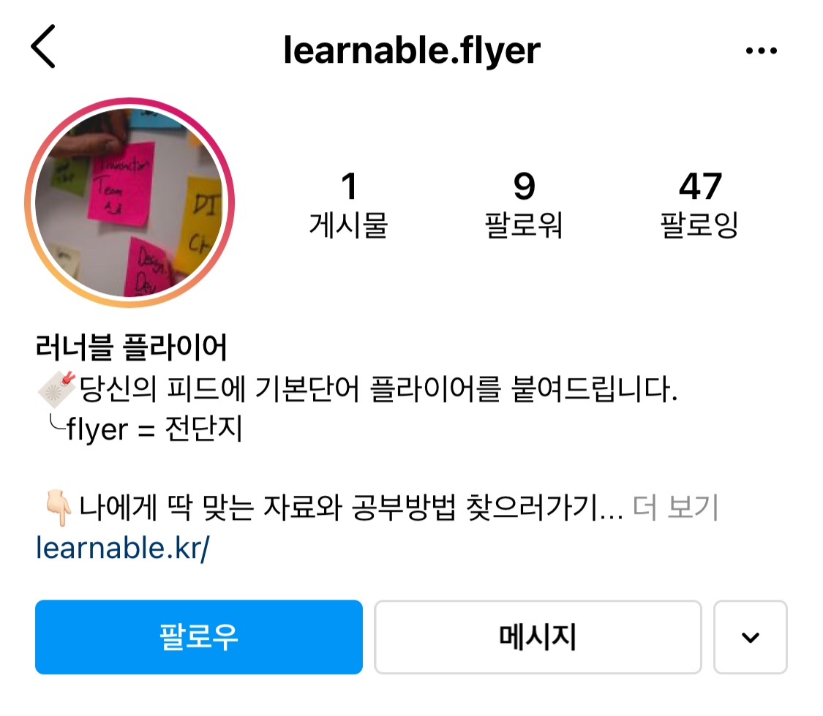Tap the learnable.flyer username title

412,51
